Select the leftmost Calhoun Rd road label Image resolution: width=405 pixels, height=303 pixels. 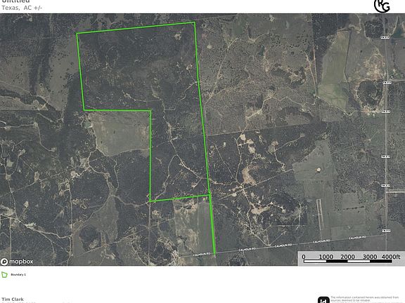pos(202,255)
